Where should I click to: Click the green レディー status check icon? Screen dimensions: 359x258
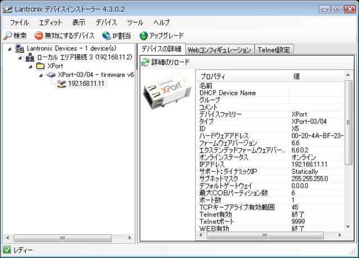tap(7, 250)
